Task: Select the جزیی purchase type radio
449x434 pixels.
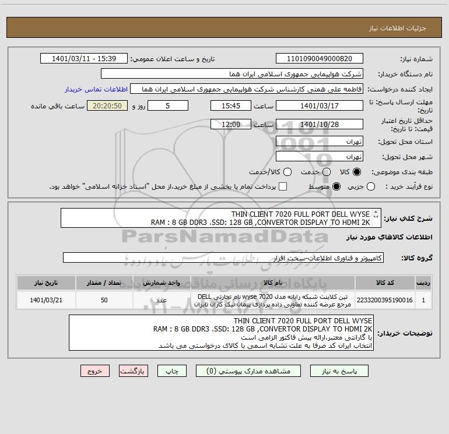Action: (371, 186)
